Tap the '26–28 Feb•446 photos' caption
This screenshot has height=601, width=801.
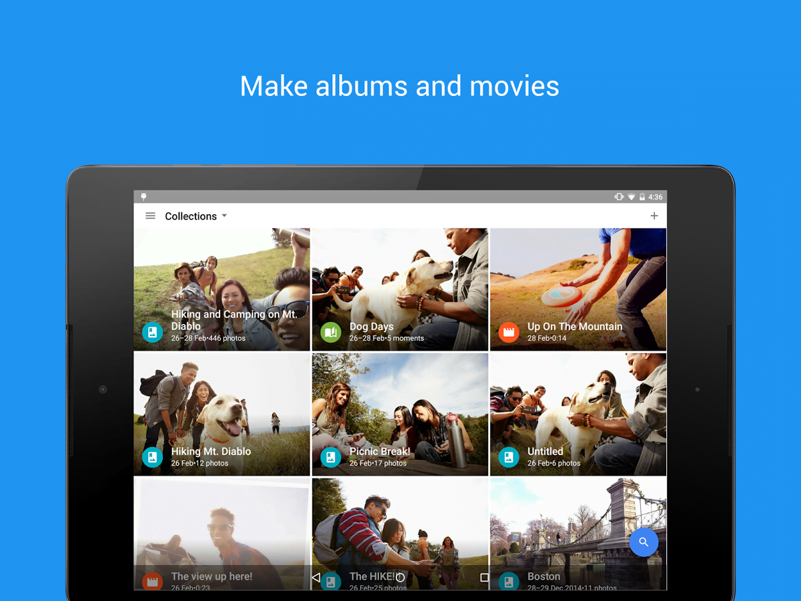[208, 339]
